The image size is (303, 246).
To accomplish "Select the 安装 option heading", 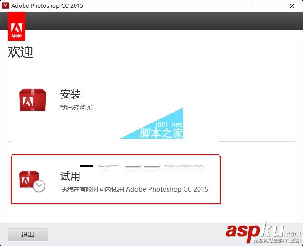I will pos(70,94).
